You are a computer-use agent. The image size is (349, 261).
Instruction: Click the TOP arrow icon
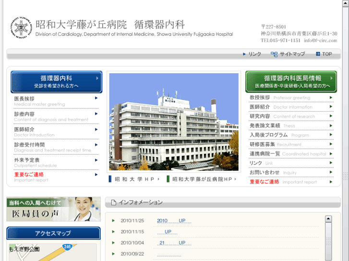click(318, 54)
